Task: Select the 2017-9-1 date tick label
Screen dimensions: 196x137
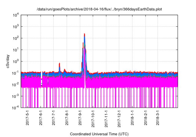Action: pyautogui.click(x=80, y=118)
